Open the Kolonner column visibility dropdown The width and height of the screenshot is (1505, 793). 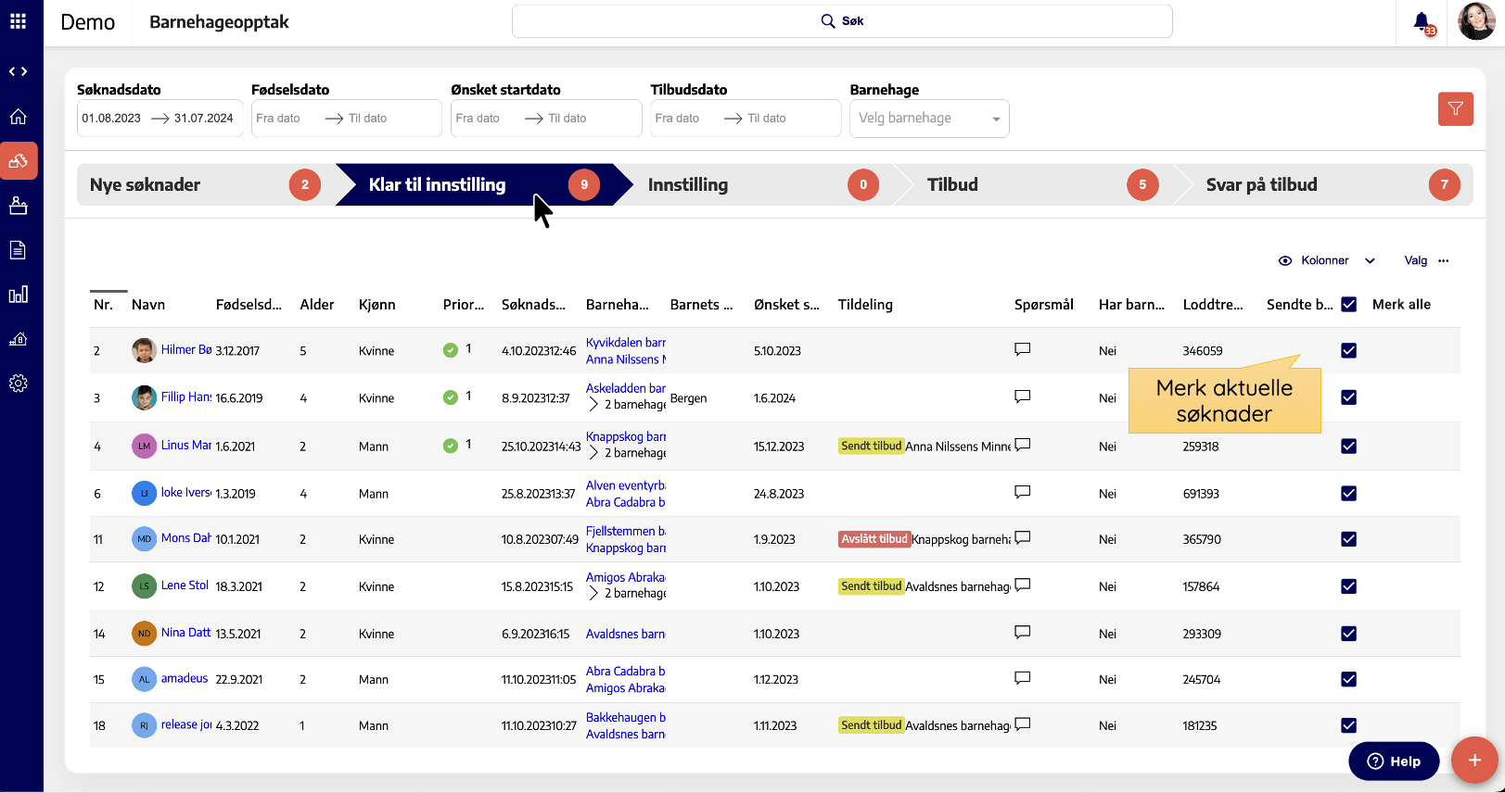pos(1326,261)
